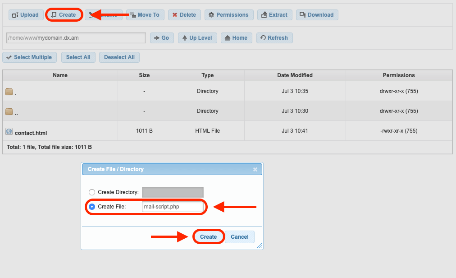This screenshot has width=456, height=278.
Task: Open the Create dialog from the toolbar
Action: 64,14
